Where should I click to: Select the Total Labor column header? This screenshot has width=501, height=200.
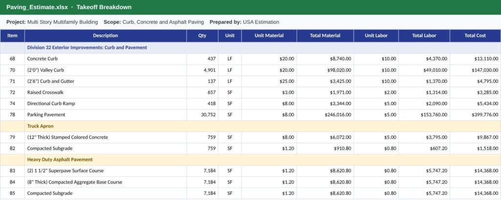click(424, 36)
